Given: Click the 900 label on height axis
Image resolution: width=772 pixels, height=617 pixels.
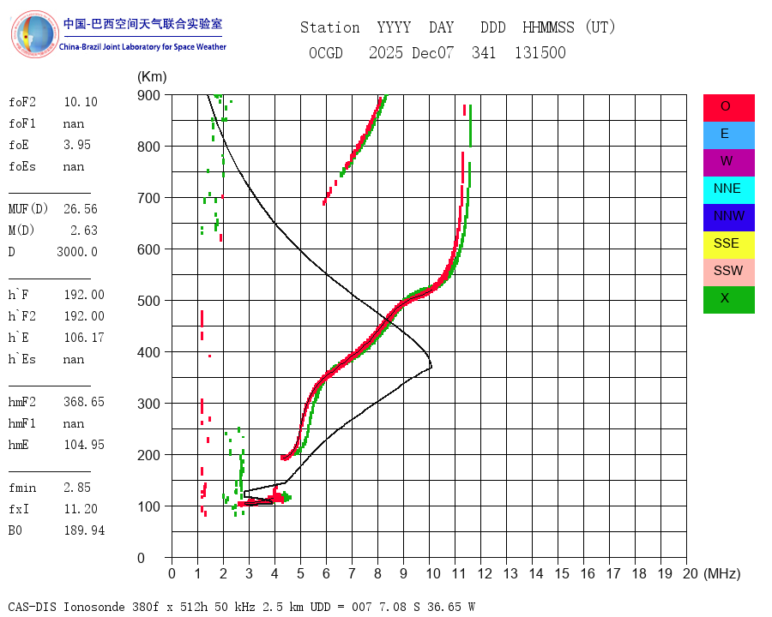Looking at the screenshot, I should [148, 95].
